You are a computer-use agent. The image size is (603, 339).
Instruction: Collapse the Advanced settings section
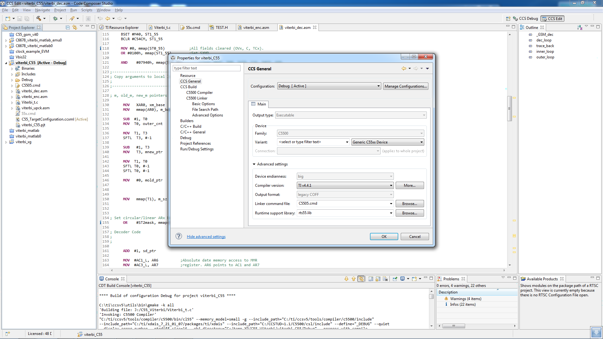click(x=254, y=164)
